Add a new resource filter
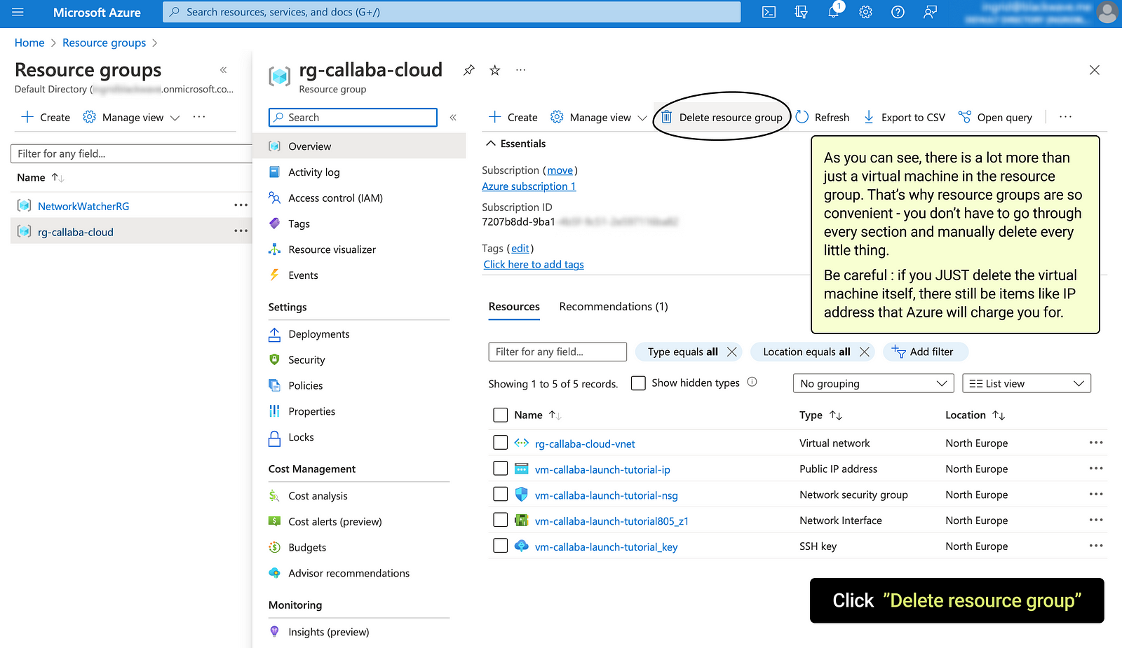 click(x=925, y=352)
